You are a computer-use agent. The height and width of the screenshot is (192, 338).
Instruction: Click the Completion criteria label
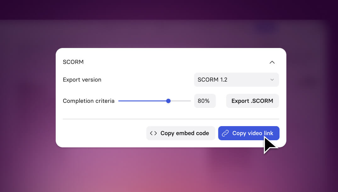[89, 101]
